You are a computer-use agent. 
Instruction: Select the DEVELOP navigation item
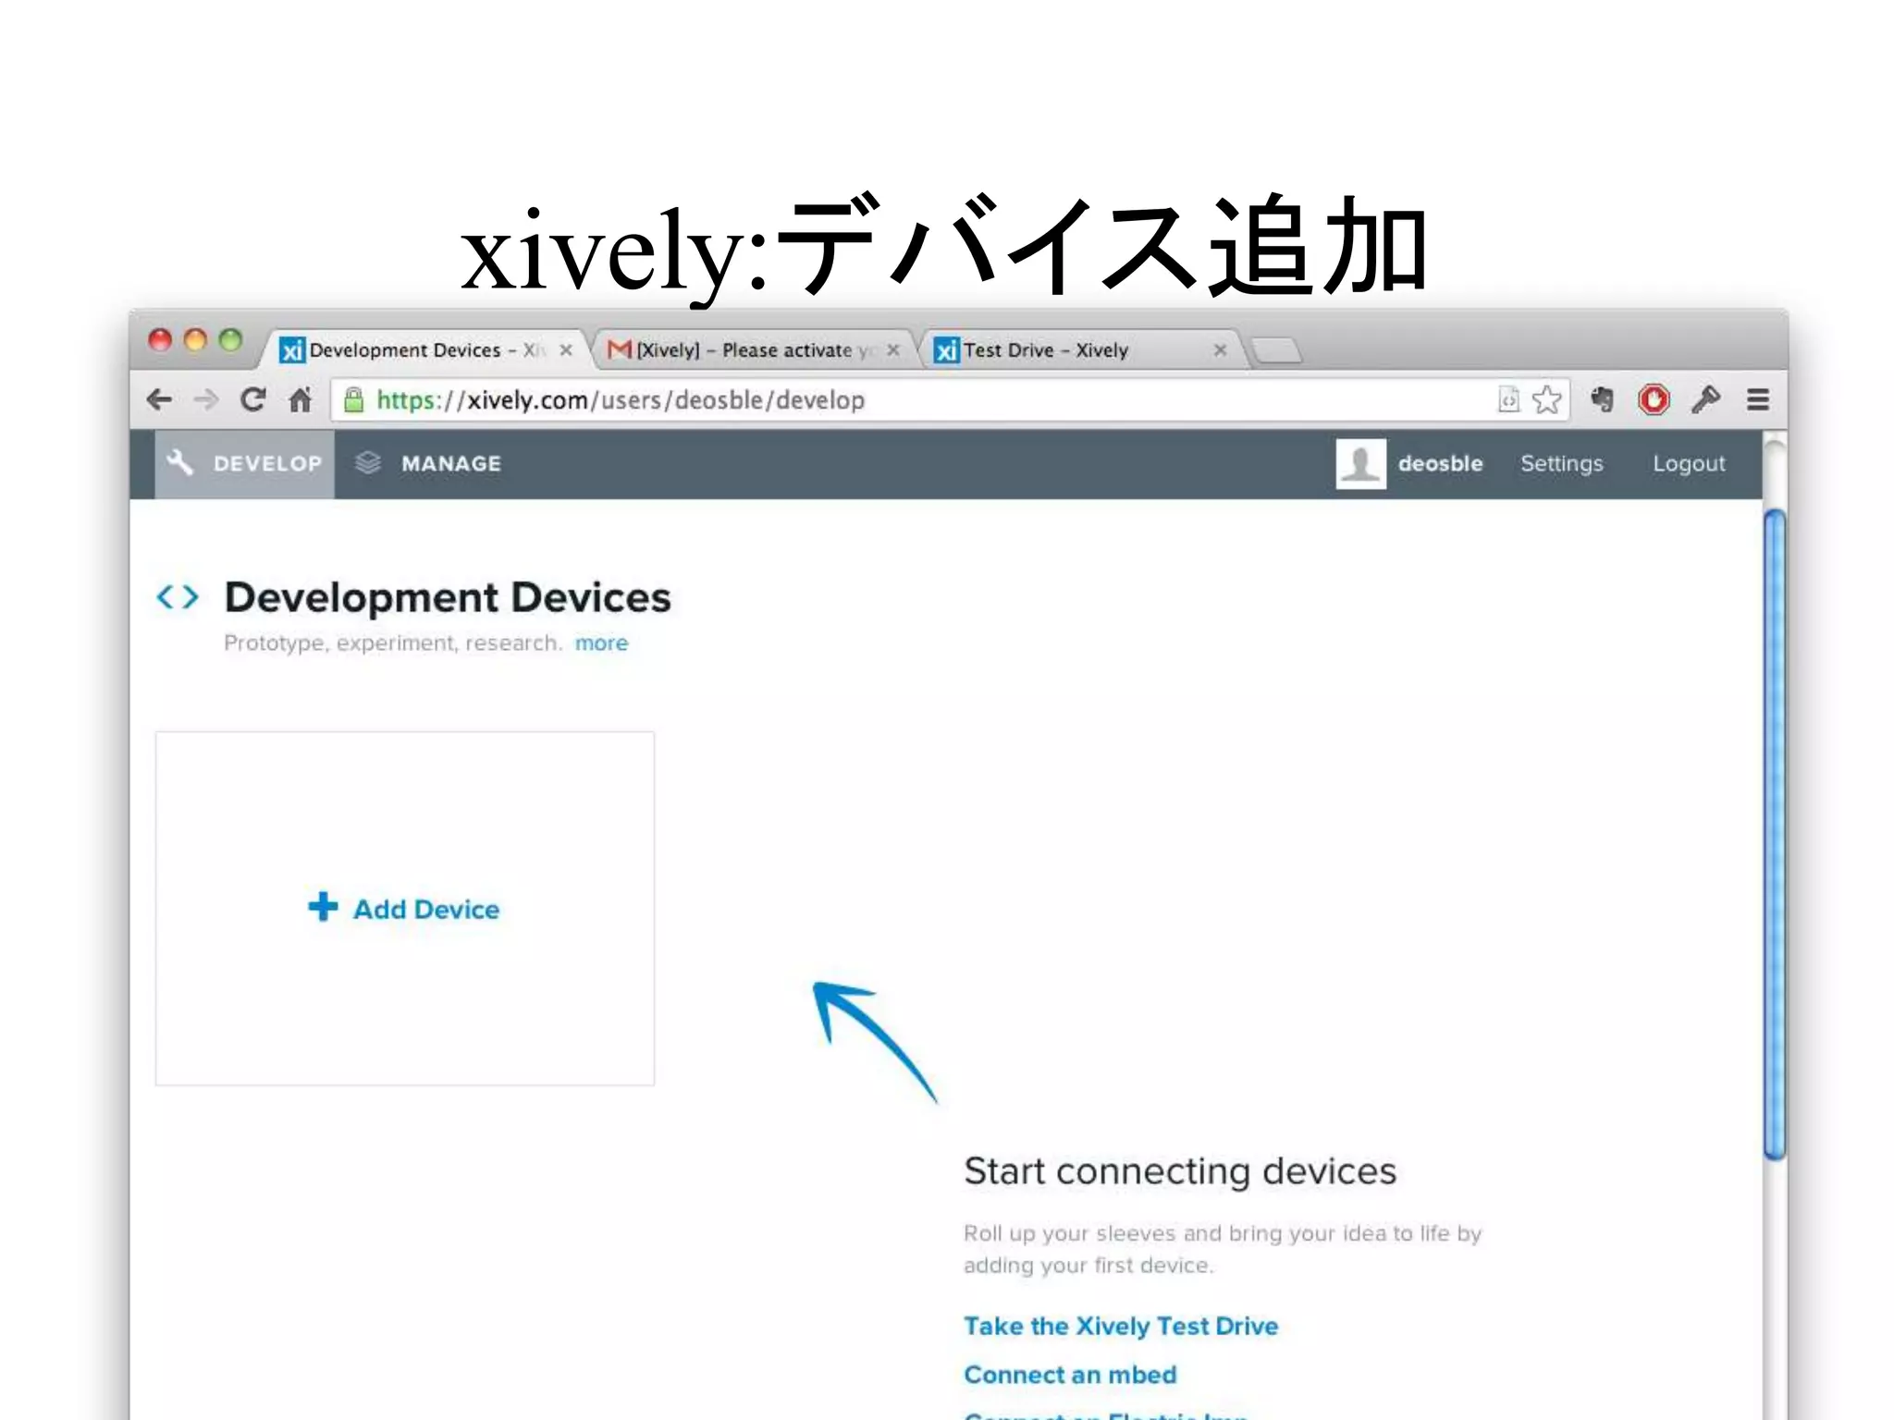click(244, 463)
